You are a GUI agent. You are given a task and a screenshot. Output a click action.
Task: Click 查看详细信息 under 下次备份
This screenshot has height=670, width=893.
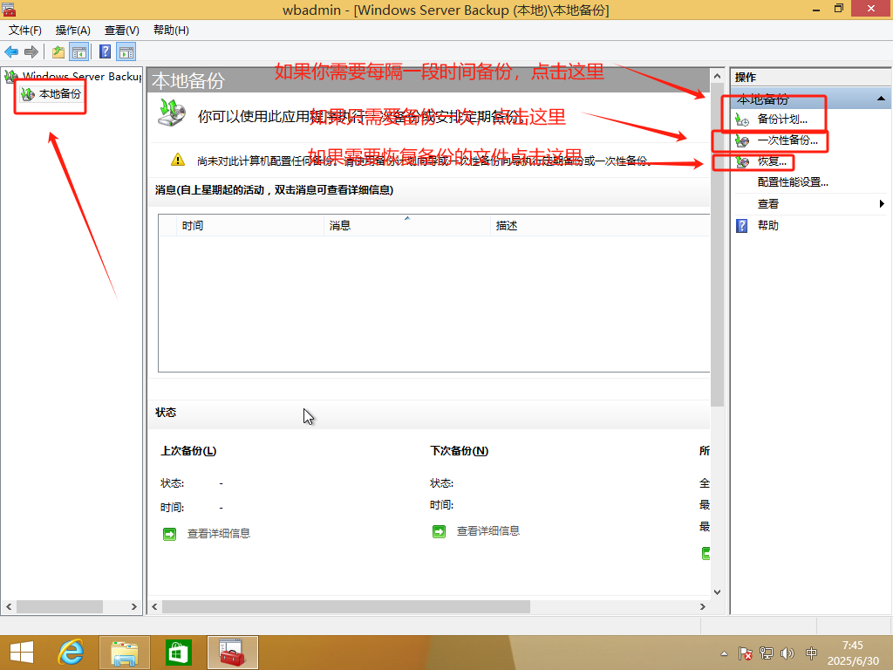pyautogui.click(x=488, y=531)
